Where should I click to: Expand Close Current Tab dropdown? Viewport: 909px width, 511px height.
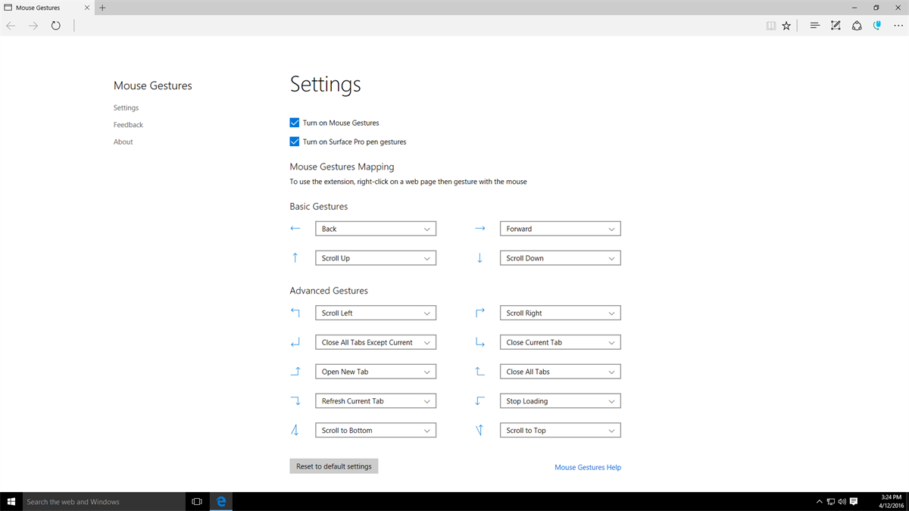(561, 342)
